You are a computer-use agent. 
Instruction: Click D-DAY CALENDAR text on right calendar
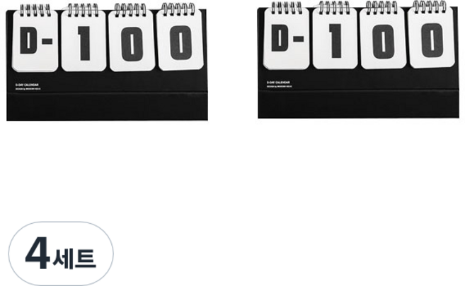point(278,83)
